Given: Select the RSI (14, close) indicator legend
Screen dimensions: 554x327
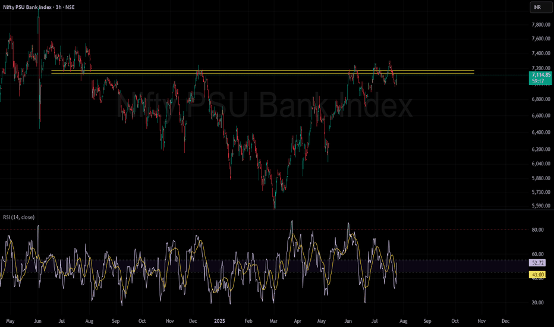Looking at the screenshot, I should pos(19,217).
